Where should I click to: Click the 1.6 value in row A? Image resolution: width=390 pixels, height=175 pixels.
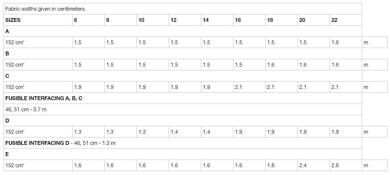click(x=346, y=42)
